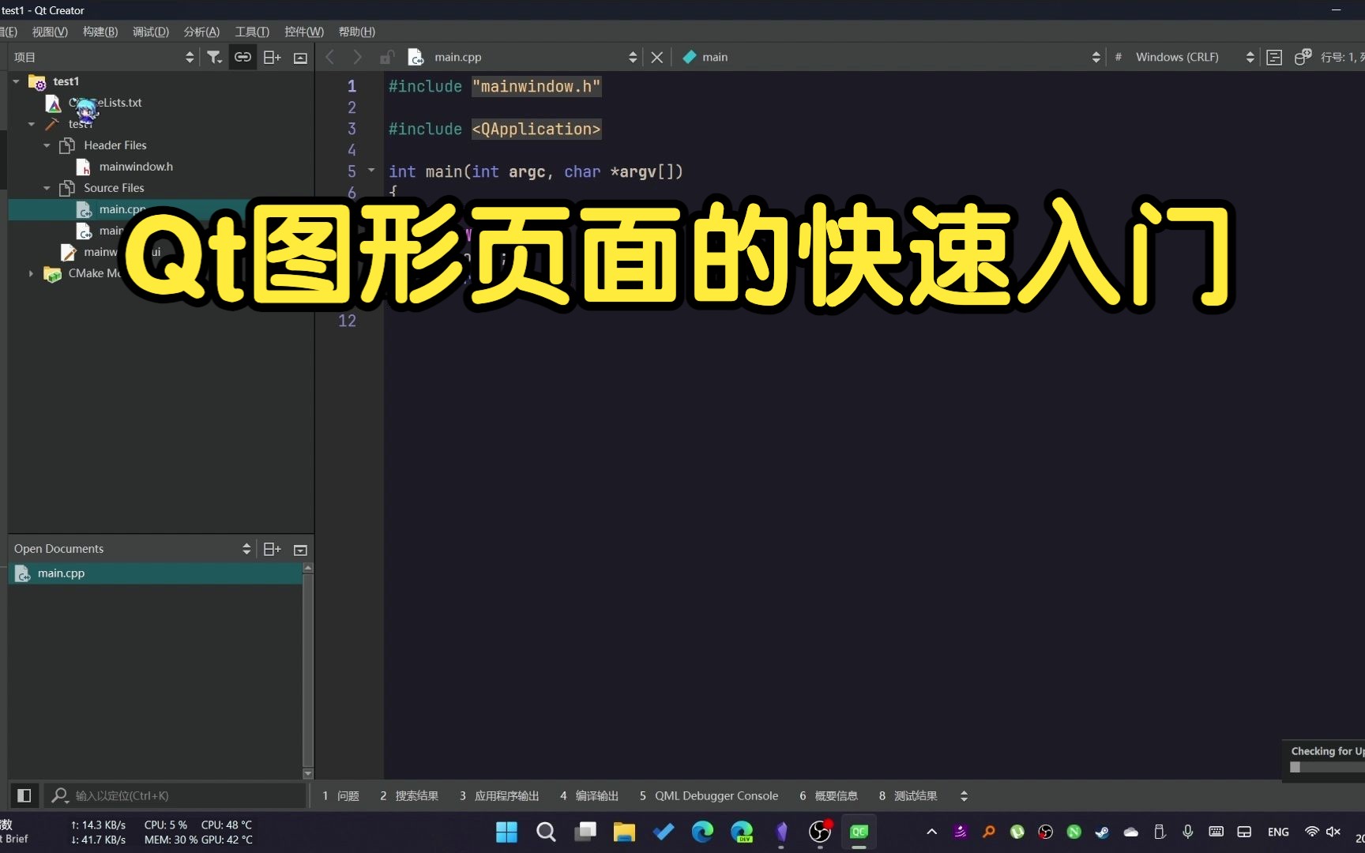Select mainwindow.h in the project tree
Viewport: 1365px width, 853px height.
(x=136, y=167)
